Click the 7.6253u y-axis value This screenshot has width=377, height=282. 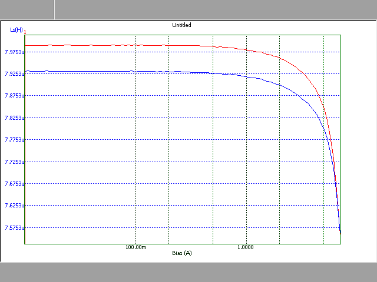[15, 206]
